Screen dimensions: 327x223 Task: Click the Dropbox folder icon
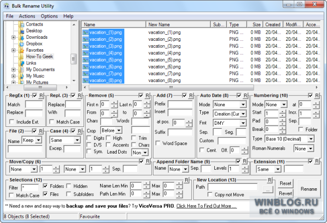coord(21,44)
